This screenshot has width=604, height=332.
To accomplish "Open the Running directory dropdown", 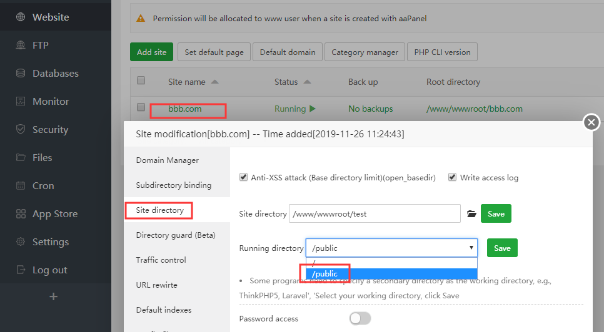I will [x=391, y=248].
